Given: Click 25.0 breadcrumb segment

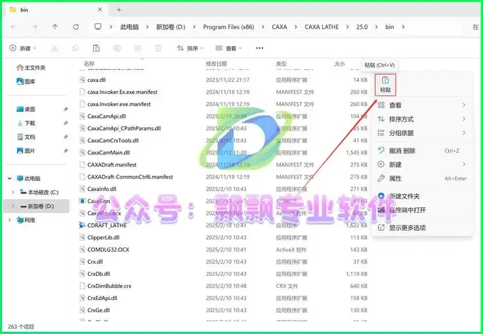Looking at the screenshot, I should (362, 27).
